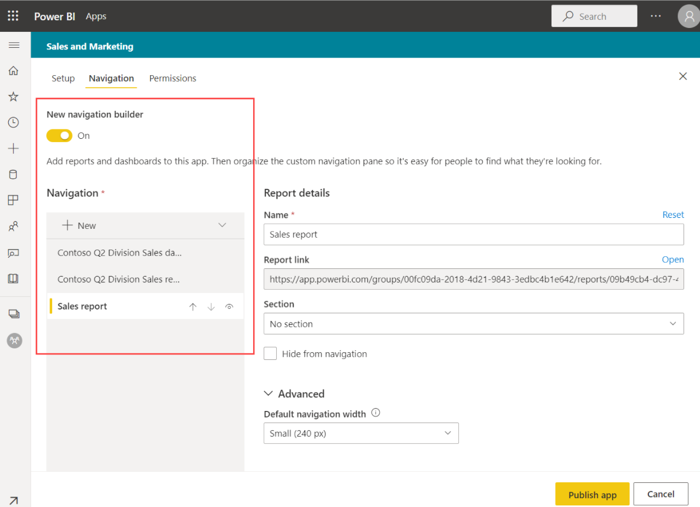Close the app settings with X icon
700x507 pixels.
(x=683, y=76)
